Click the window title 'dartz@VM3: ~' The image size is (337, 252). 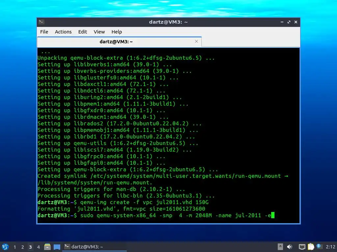click(x=168, y=22)
